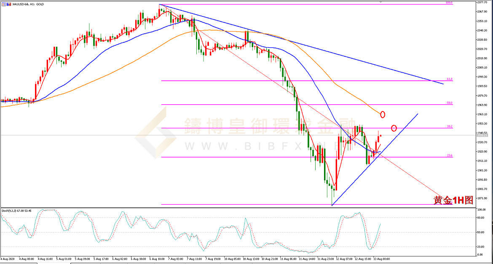
Task: Click the current price tag on price axis
Action: (482, 135)
